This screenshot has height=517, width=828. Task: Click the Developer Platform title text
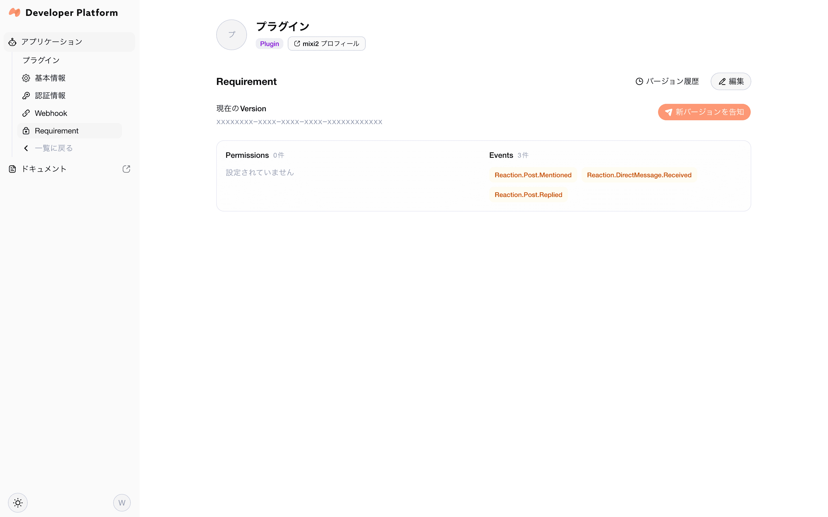pos(72,13)
